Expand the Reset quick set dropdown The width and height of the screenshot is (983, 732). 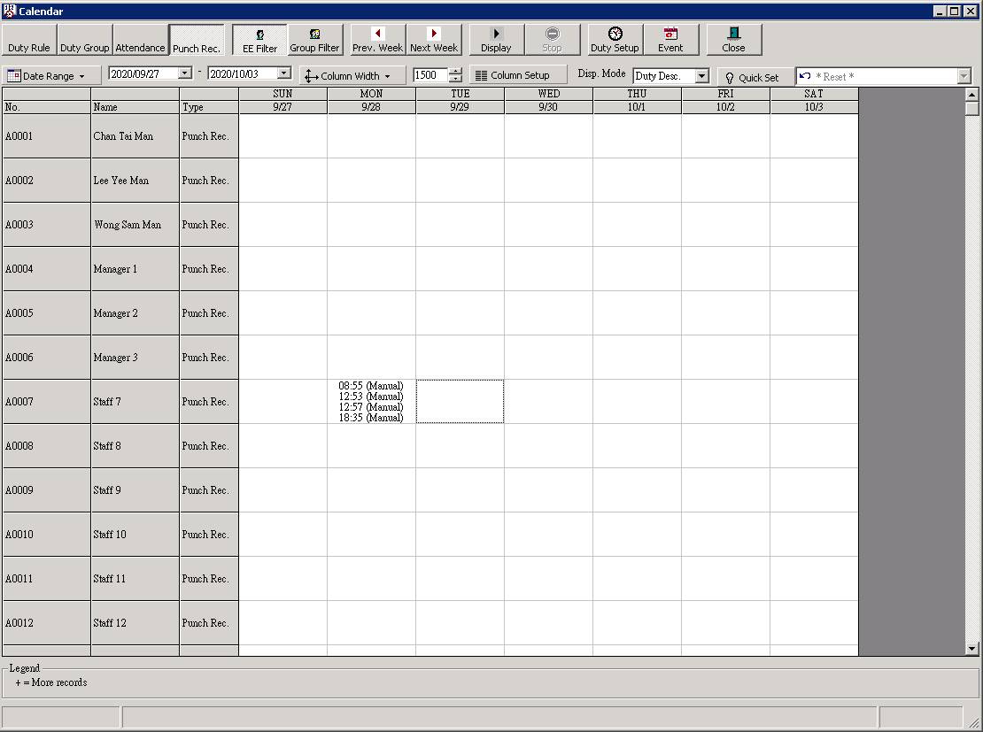click(x=964, y=76)
